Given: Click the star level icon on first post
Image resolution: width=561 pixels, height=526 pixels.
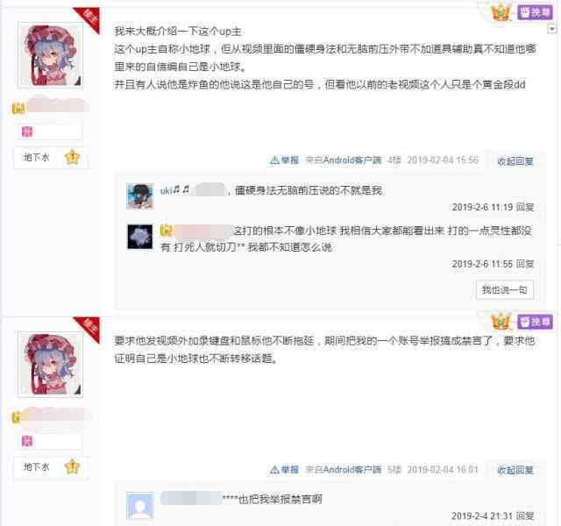Looking at the screenshot, I should click(x=72, y=158).
